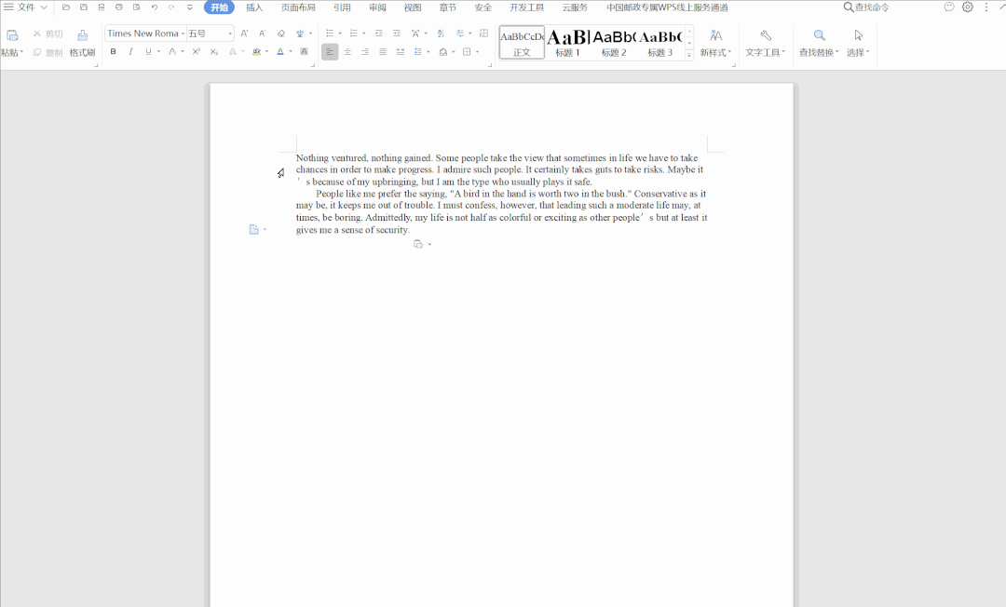Toggle Distributed alignment
The height and width of the screenshot is (607, 1006).
pyautogui.click(x=401, y=51)
